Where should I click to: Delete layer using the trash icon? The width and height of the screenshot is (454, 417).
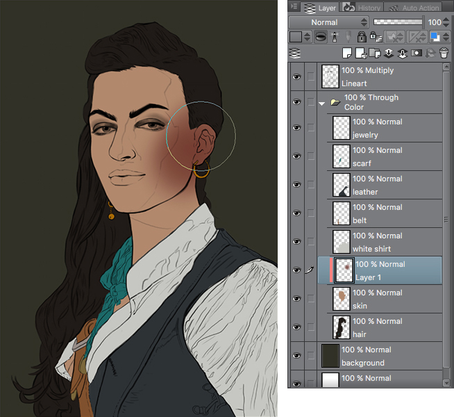tap(444, 53)
